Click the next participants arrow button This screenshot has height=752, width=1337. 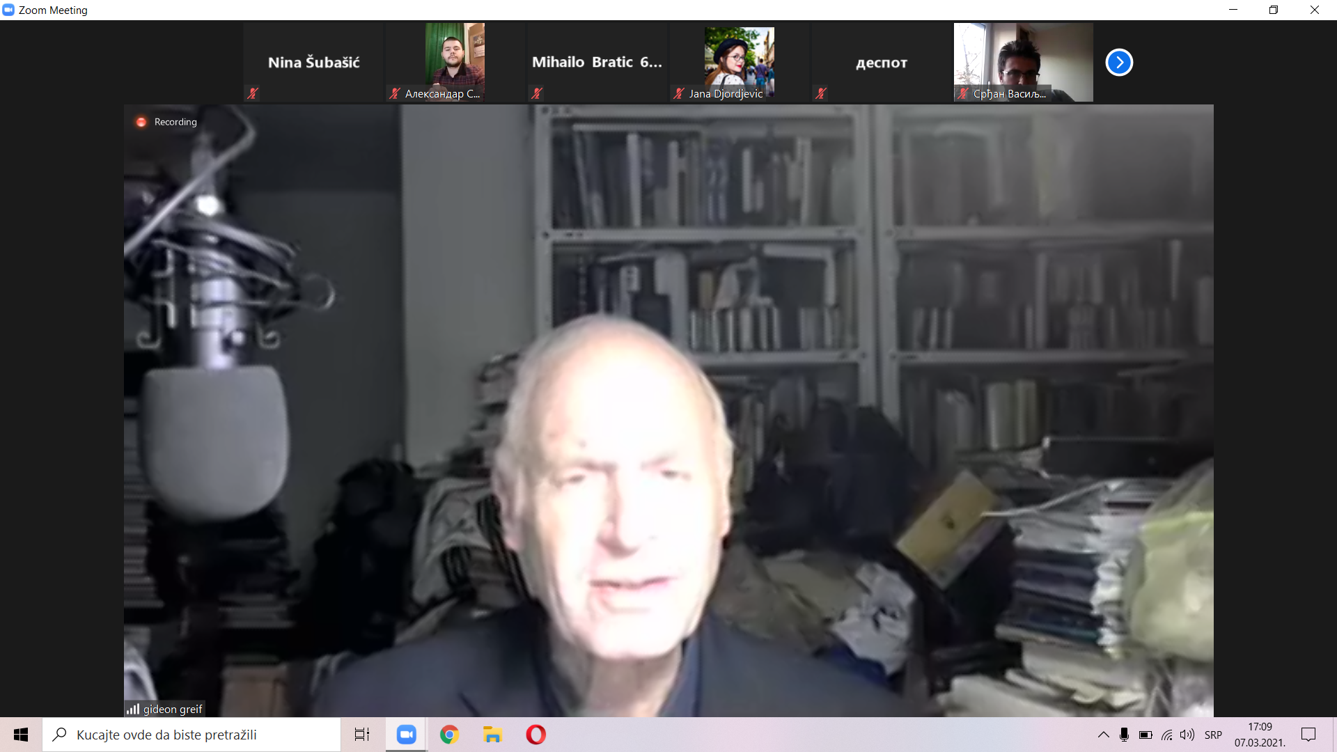(x=1119, y=63)
